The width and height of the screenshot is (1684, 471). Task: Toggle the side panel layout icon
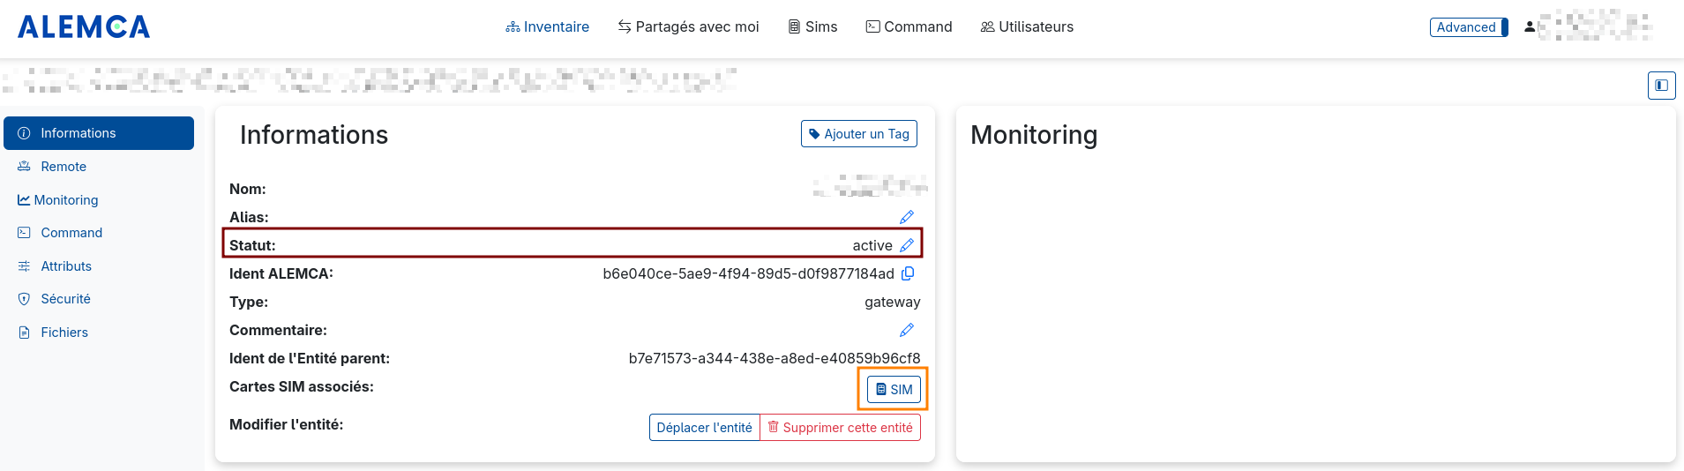pos(1661,86)
